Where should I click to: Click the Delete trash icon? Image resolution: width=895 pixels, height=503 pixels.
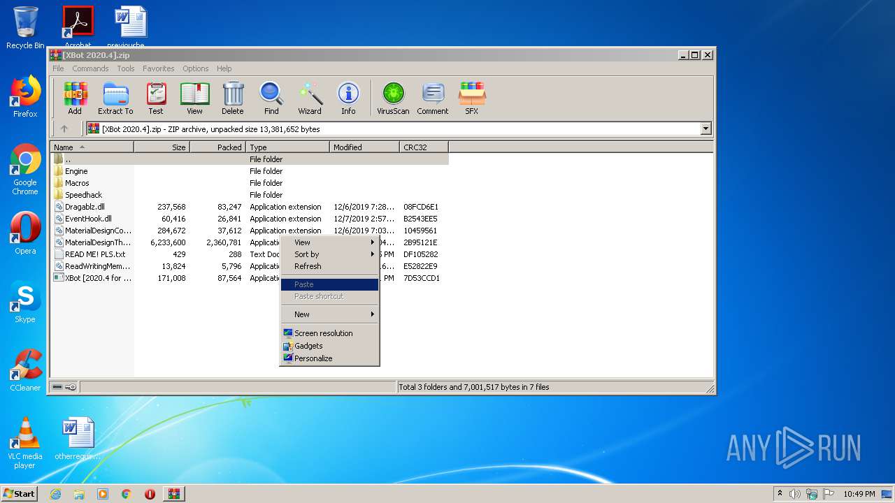[233, 98]
